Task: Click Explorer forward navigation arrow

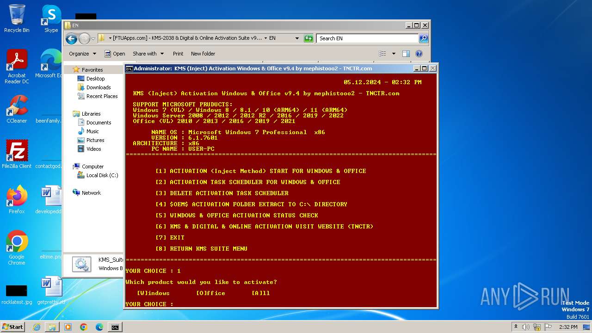Action: 84,38
